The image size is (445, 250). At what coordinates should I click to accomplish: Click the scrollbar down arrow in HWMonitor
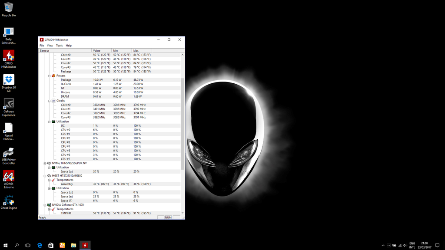click(x=183, y=213)
